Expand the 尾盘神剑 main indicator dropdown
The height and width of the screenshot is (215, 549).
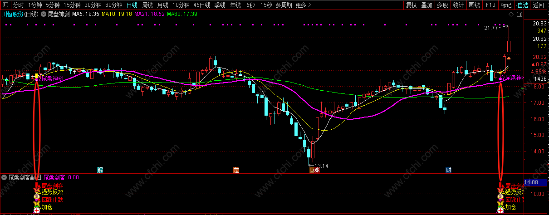coord(44,14)
